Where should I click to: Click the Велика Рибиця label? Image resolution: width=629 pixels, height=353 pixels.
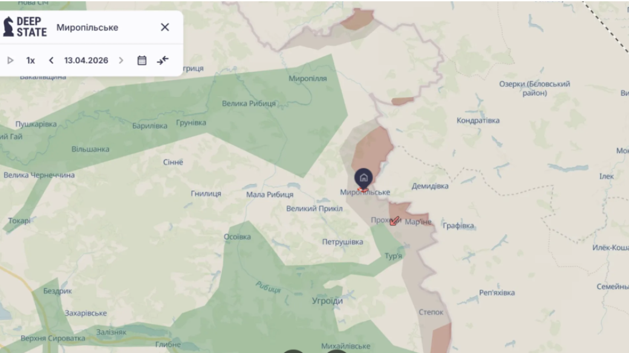(x=249, y=104)
